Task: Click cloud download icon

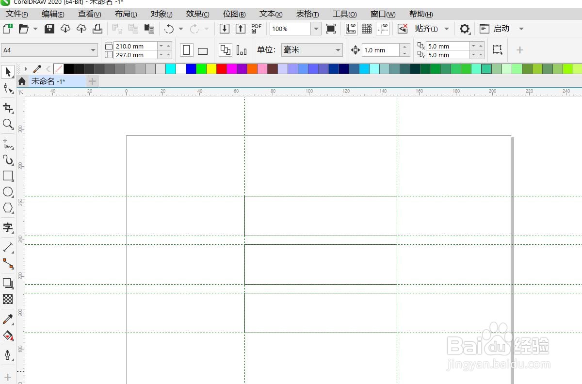Action: click(65, 29)
